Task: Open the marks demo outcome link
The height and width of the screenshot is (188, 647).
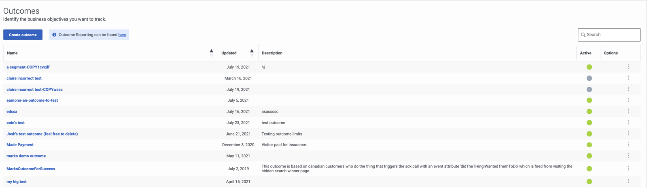Action: 26,156
